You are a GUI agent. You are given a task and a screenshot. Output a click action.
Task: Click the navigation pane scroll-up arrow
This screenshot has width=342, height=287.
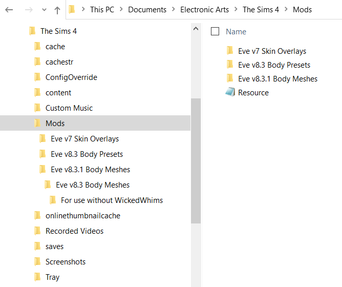coord(196,29)
